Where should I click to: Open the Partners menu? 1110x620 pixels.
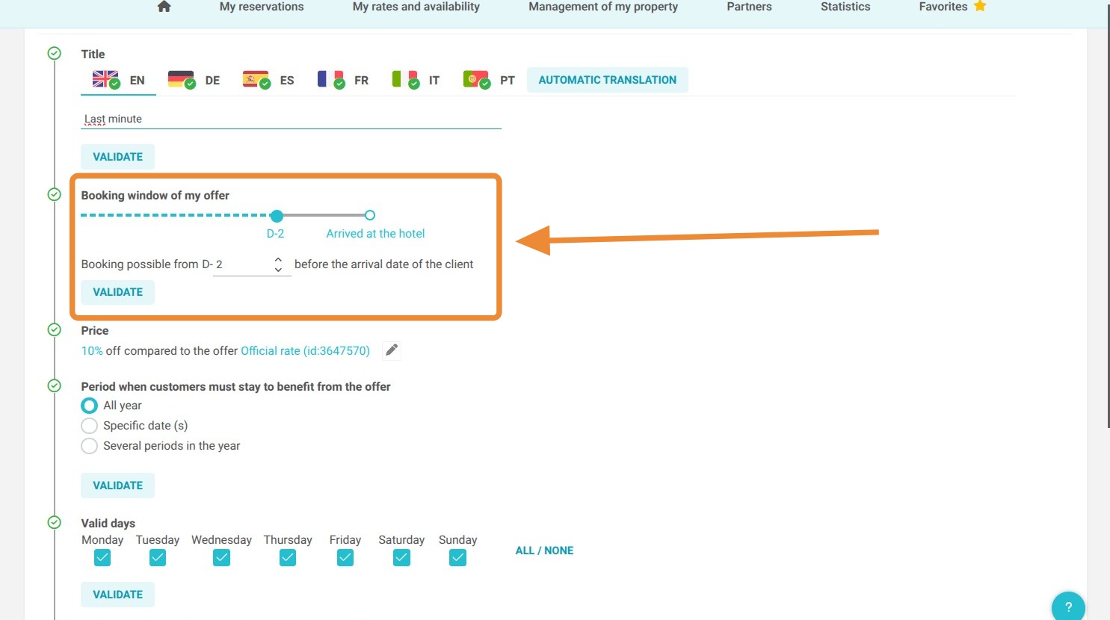pos(749,7)
